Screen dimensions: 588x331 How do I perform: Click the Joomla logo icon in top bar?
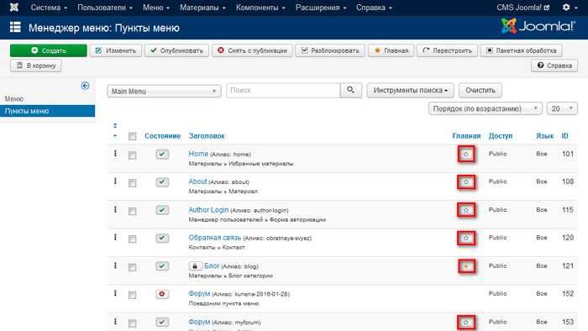14,7
